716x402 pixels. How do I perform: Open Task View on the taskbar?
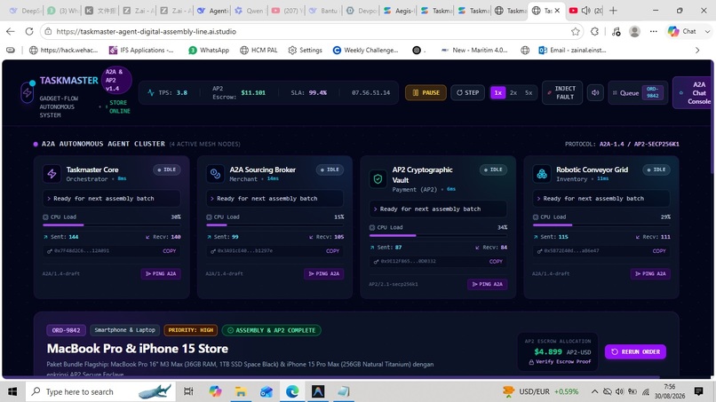pos(188,391)
